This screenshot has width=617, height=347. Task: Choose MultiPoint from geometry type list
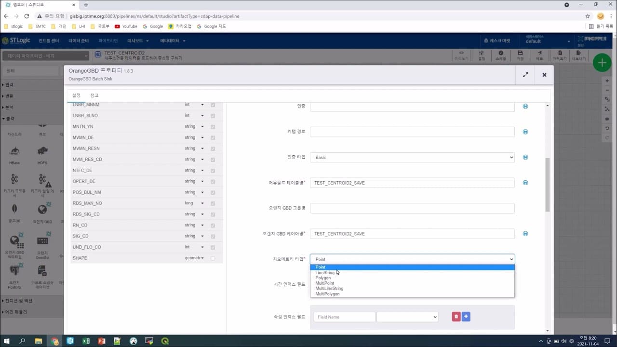coord(412,283)
